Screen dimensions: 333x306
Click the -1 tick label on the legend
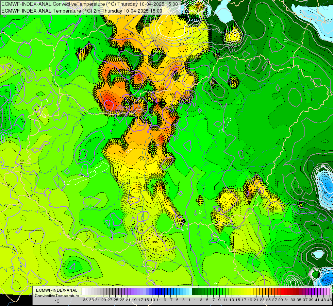tap(189, 300)
